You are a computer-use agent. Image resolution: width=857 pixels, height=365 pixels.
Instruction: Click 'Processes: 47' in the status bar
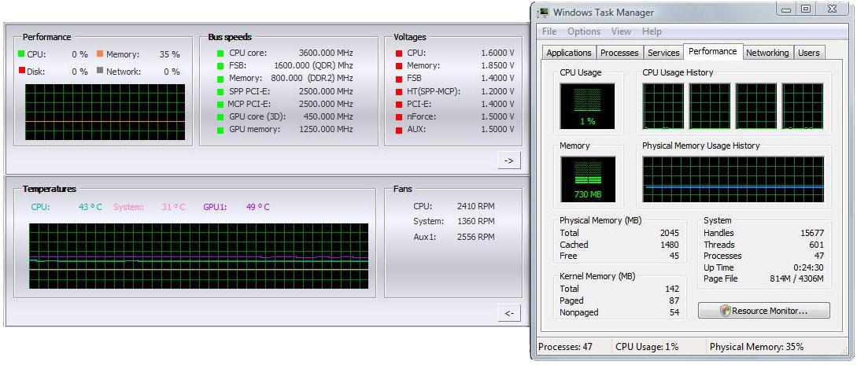coord(565,346)
